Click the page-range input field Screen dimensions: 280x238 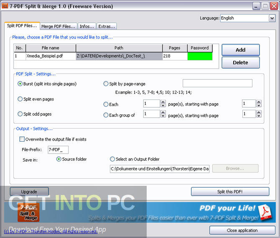click(217, 84)
